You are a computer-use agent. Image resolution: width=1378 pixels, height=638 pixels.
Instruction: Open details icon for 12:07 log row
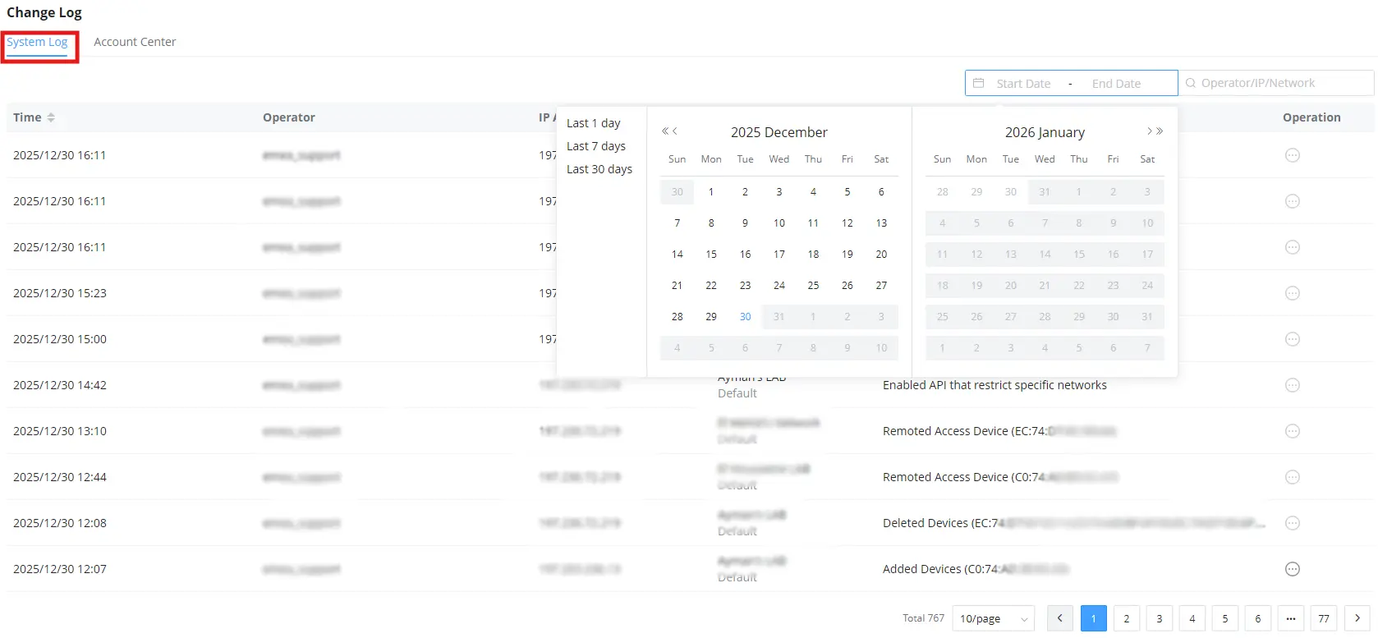[x=1292, y=569]
